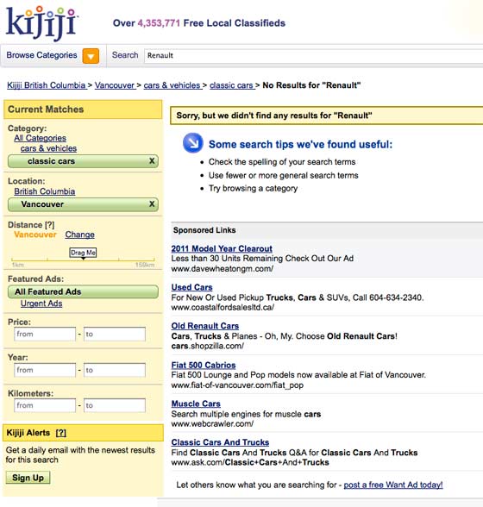Open the Old Renault Cars sponsored link
483x507 pixels.
point(205,326)
